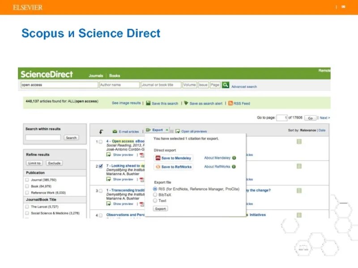Click the Save as search alert tag icon

(186, 103)
